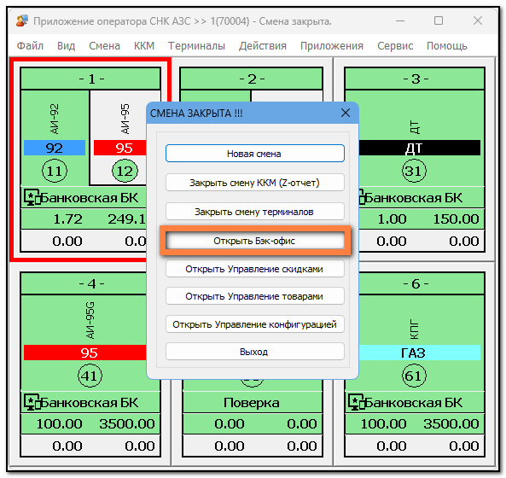Select nozzle circle 11 on pump 1

coord(55,171)
